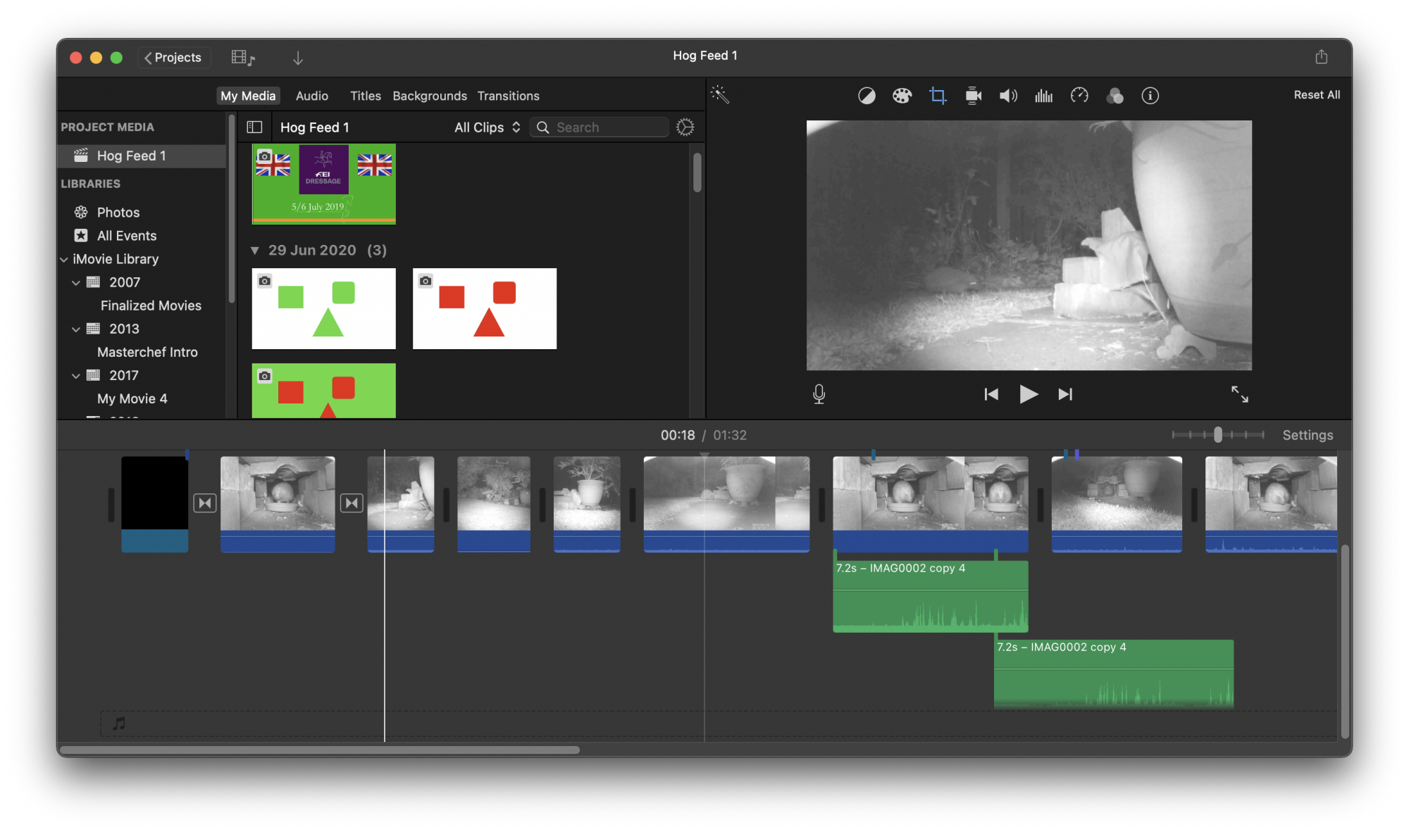Select Masterchef Intro in the library
Screen dimensions: 1409x832
pos(147,352)
